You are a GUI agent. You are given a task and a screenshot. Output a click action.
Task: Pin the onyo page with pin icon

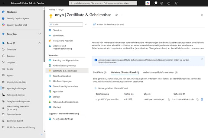click(116, 15)
